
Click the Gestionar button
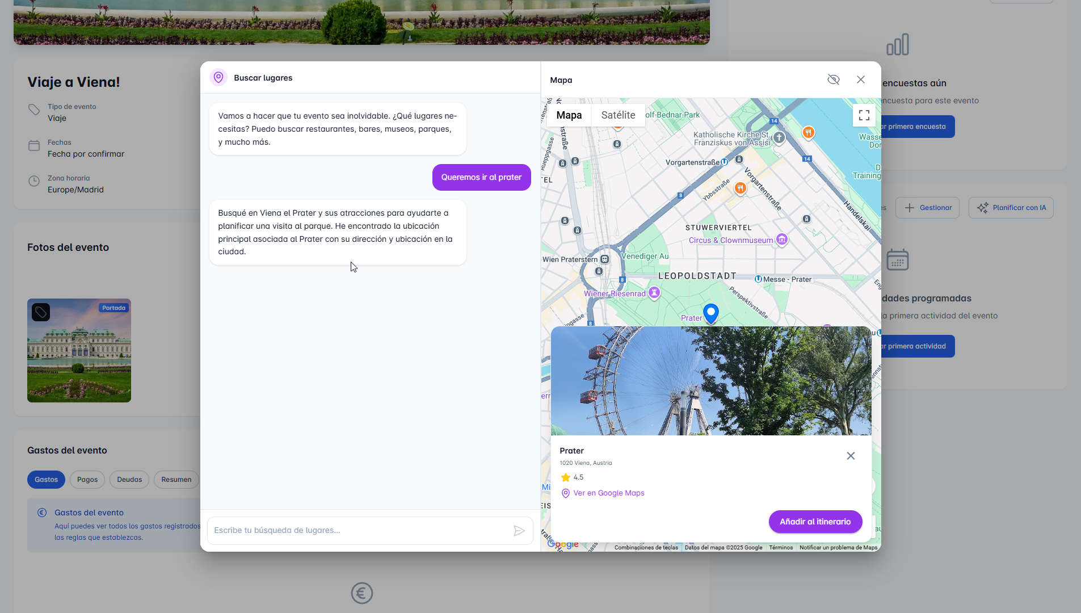click(927, 208)
